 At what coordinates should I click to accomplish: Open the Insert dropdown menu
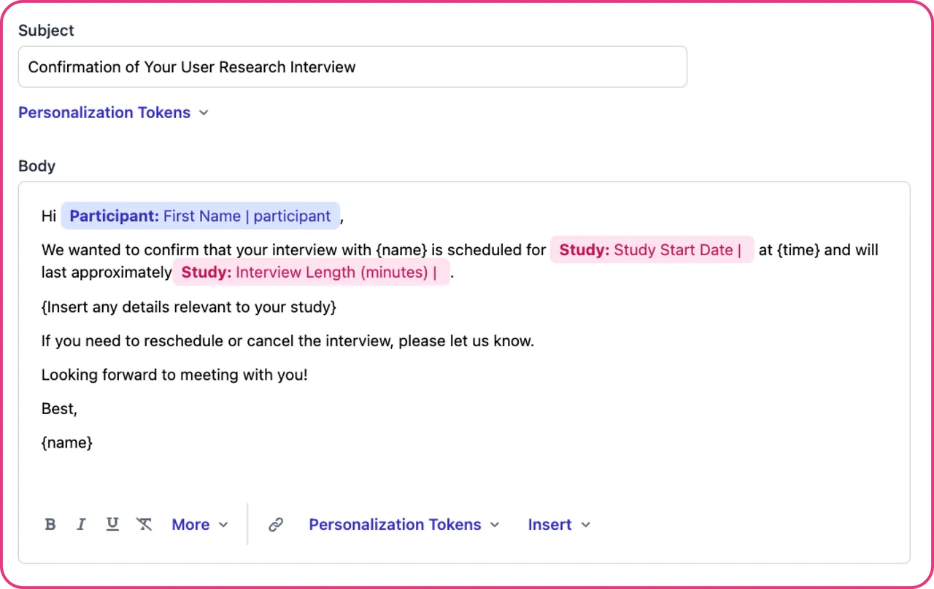point(559,525)
